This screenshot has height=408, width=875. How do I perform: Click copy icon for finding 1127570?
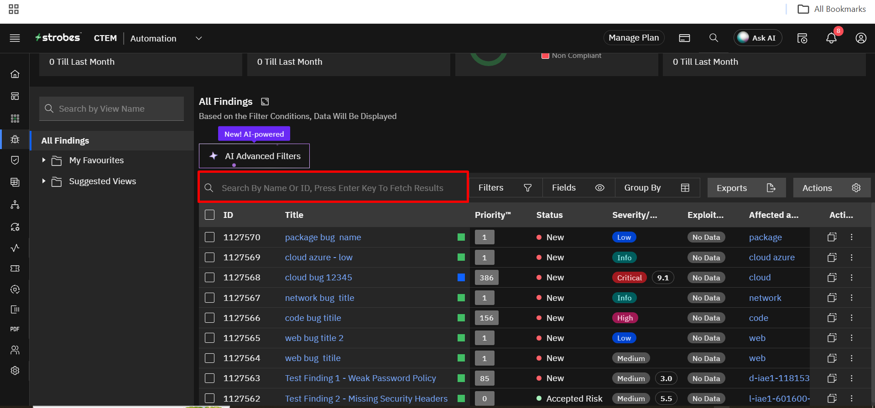(832, 237)
